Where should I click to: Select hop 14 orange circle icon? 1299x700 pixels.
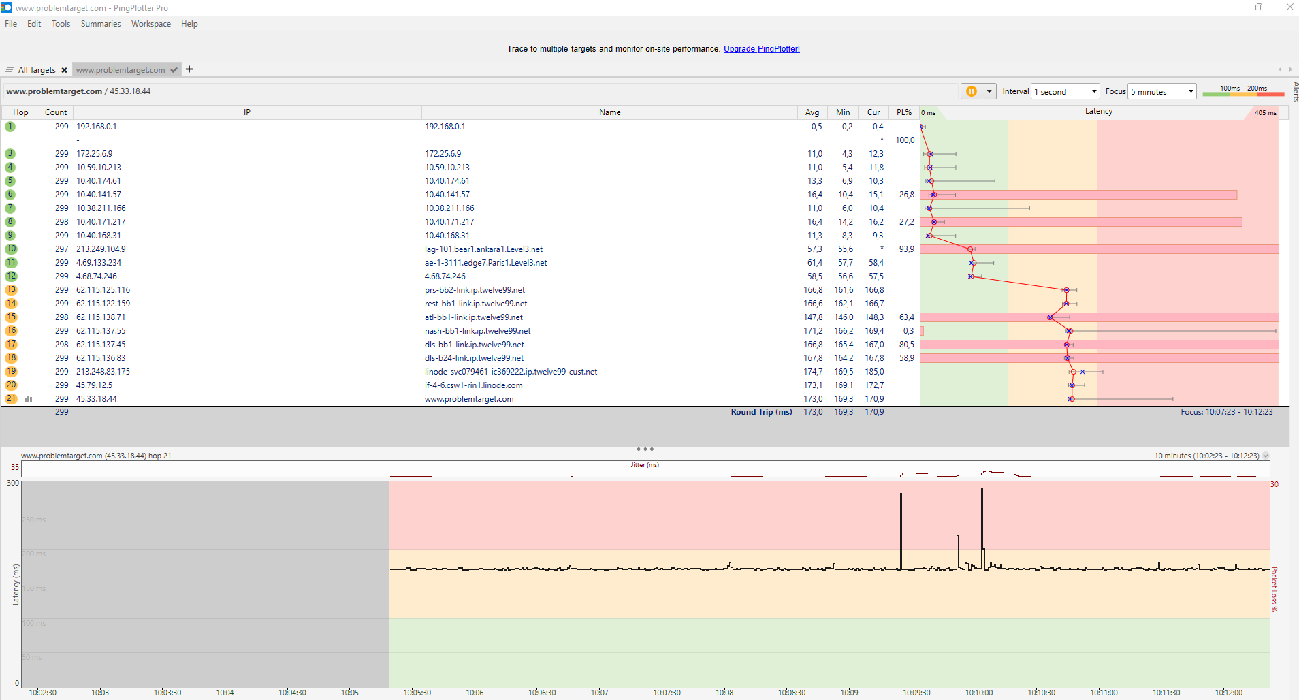point(11,304)
